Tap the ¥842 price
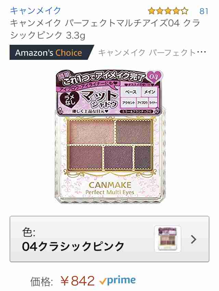 pos(78,281)
